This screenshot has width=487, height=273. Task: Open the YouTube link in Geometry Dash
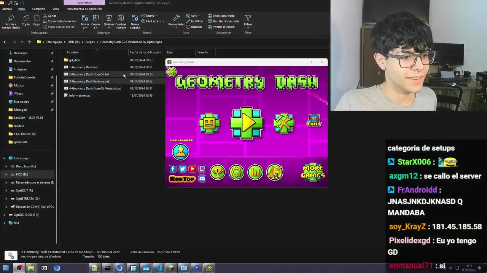193,169
